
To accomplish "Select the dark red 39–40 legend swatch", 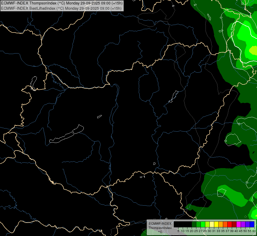I will pos(234,224).
